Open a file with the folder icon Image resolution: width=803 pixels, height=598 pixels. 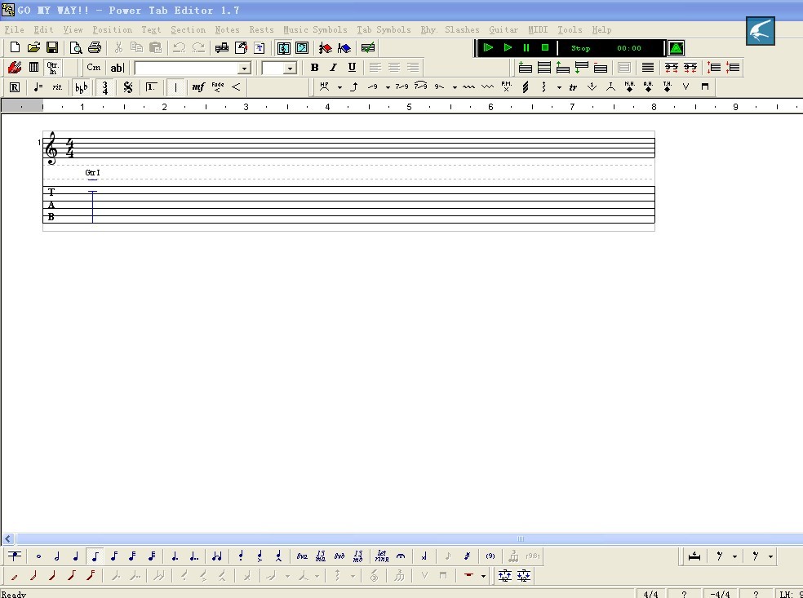click(33, 47)
